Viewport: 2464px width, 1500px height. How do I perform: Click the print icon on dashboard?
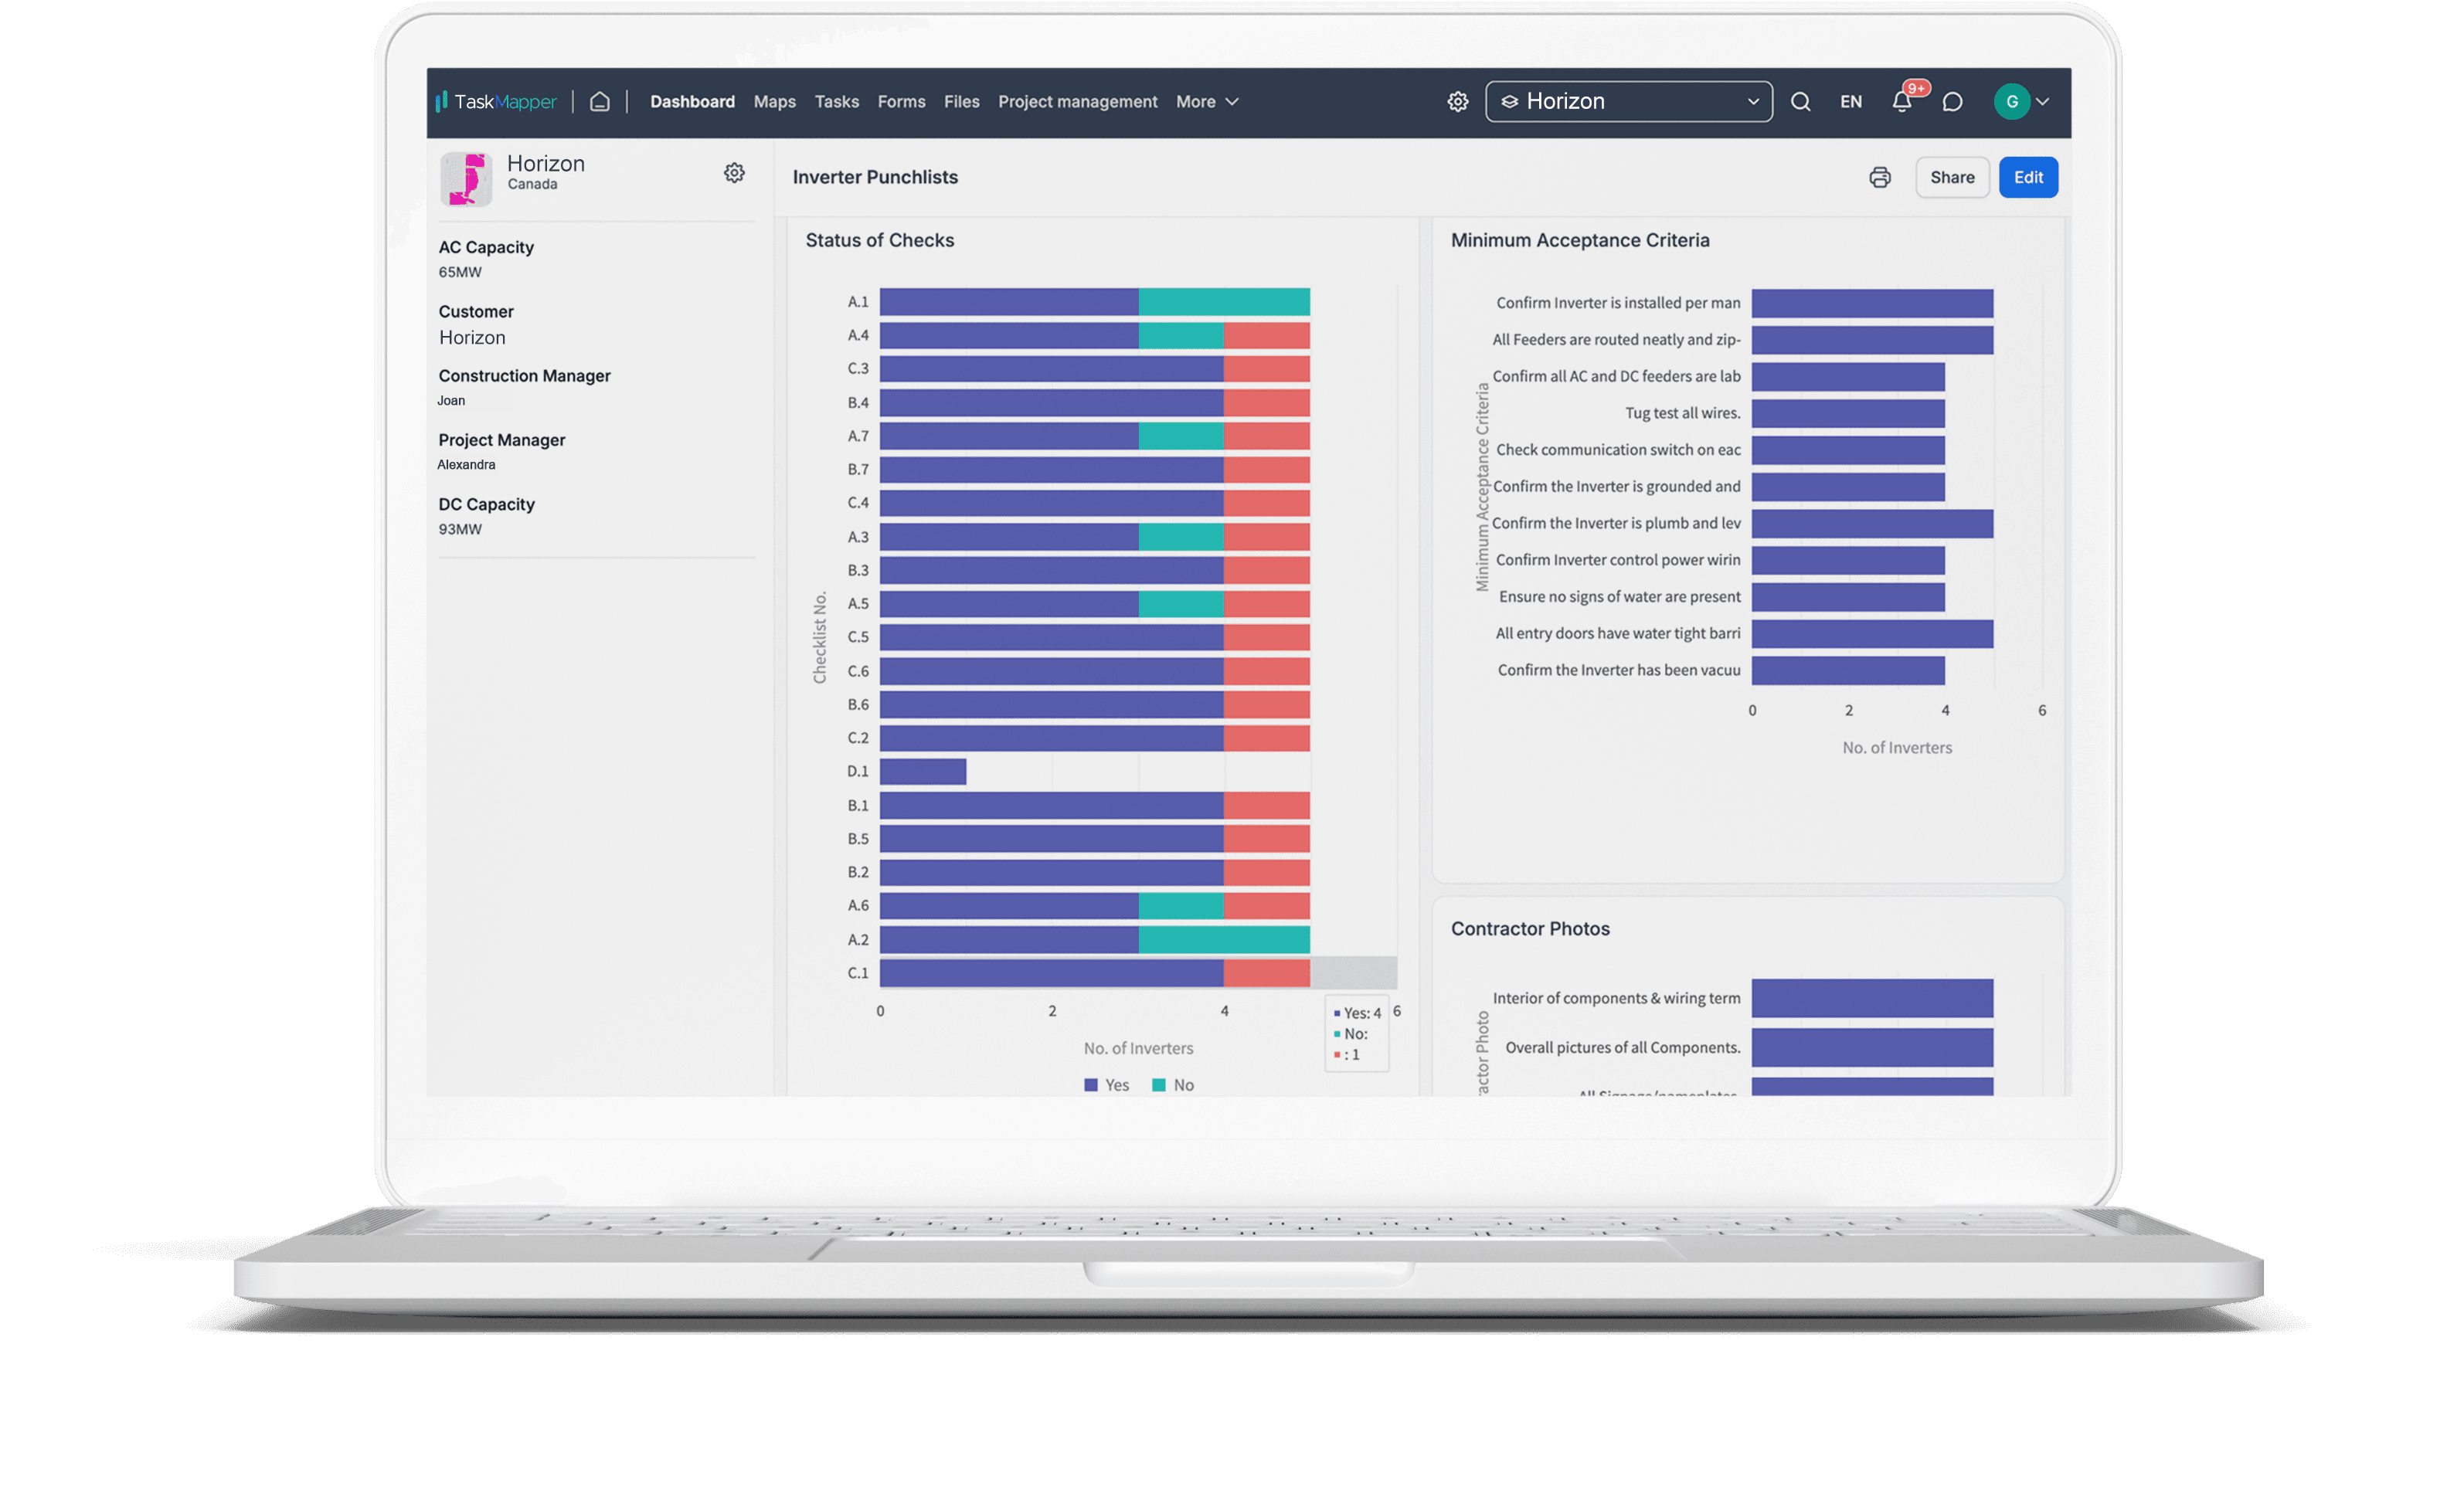1880,176
